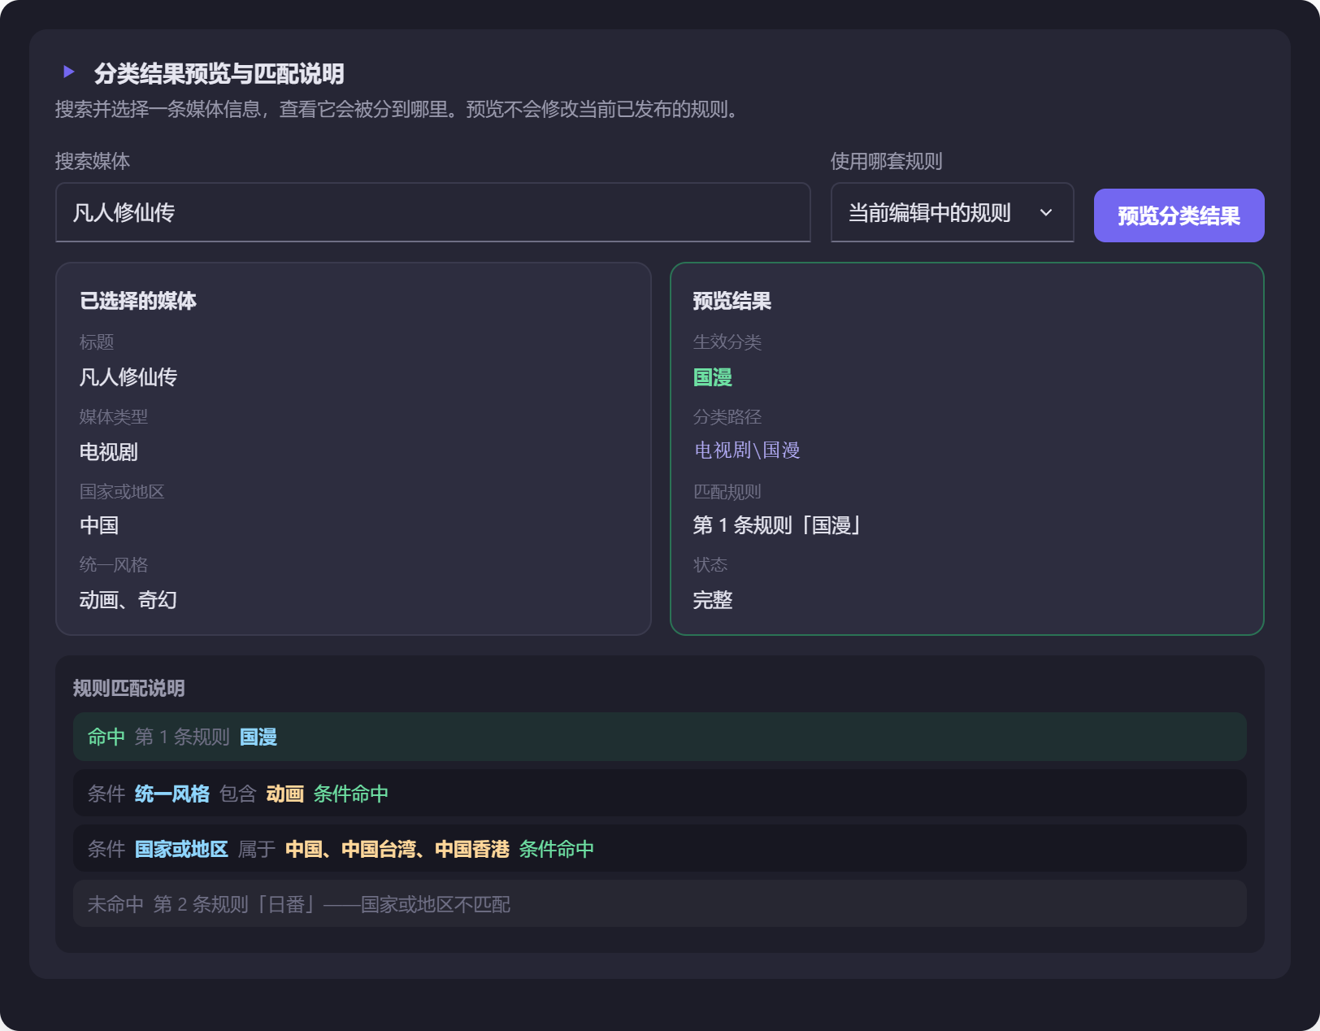Screen dimensions: 1320x1031
Task: Click the 未命中 第 2 条规则「日番」 row
Action: point(660,903)
